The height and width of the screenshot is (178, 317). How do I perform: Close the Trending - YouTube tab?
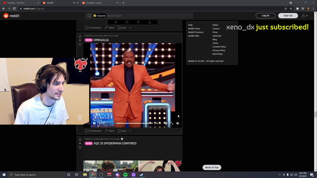click(38, 3)
